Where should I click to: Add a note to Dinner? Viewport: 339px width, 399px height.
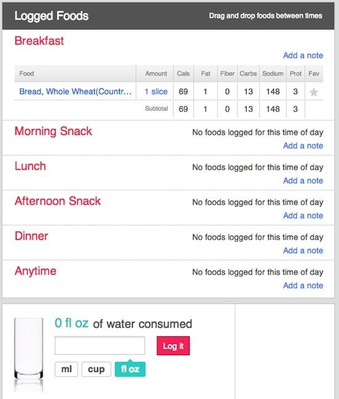[303, 250]
